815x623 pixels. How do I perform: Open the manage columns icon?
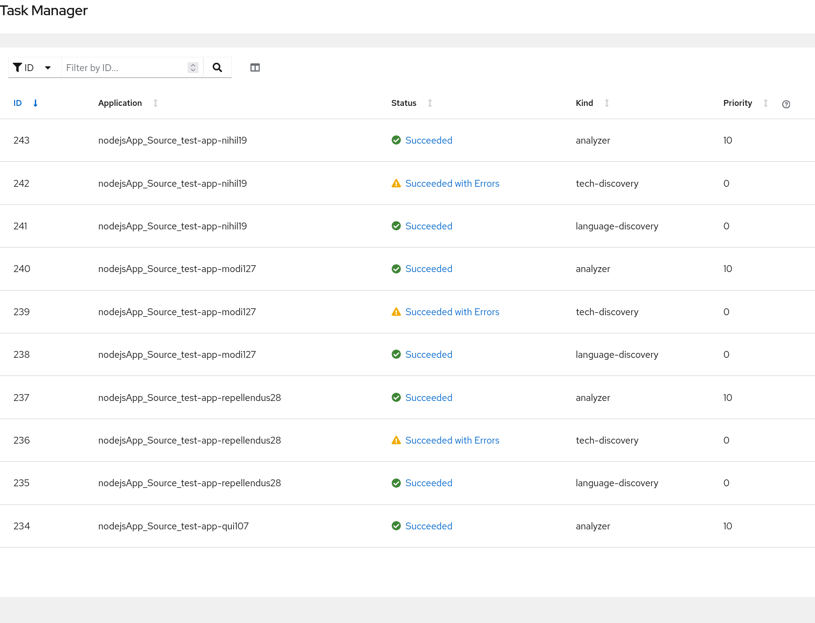point(255,68)
